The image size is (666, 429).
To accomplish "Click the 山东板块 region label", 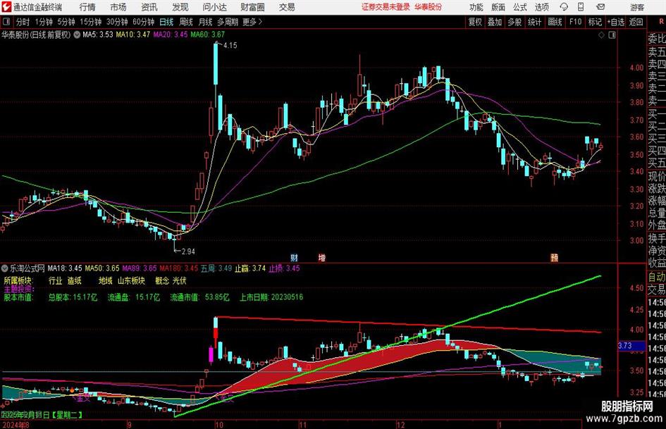I will point(131,281).
